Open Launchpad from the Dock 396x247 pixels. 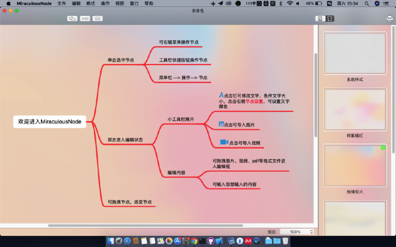[119, 241]
